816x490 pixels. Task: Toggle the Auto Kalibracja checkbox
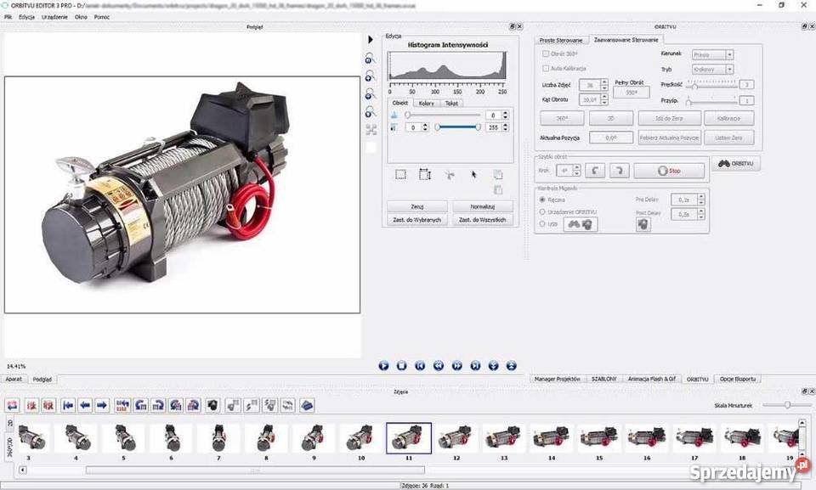(546, 68)
